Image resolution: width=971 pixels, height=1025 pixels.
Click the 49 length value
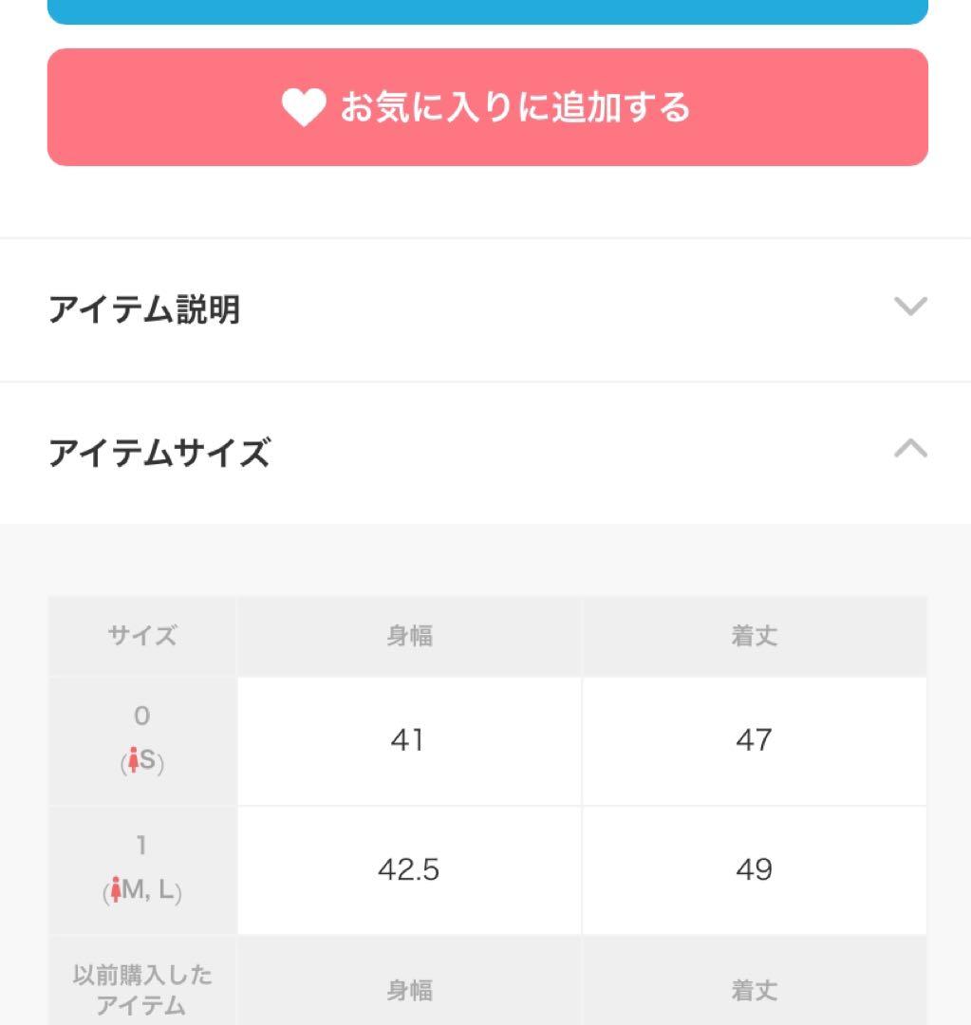click(x=754, y=869)
